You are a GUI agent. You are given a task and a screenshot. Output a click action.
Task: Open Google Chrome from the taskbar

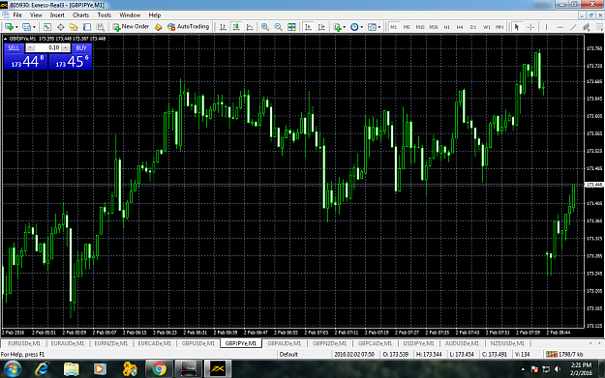pos(159,368)
